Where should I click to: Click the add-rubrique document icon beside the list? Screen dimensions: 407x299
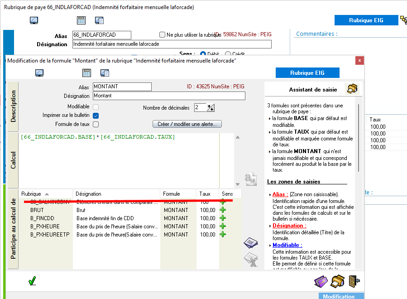click(x=250, y=243)
